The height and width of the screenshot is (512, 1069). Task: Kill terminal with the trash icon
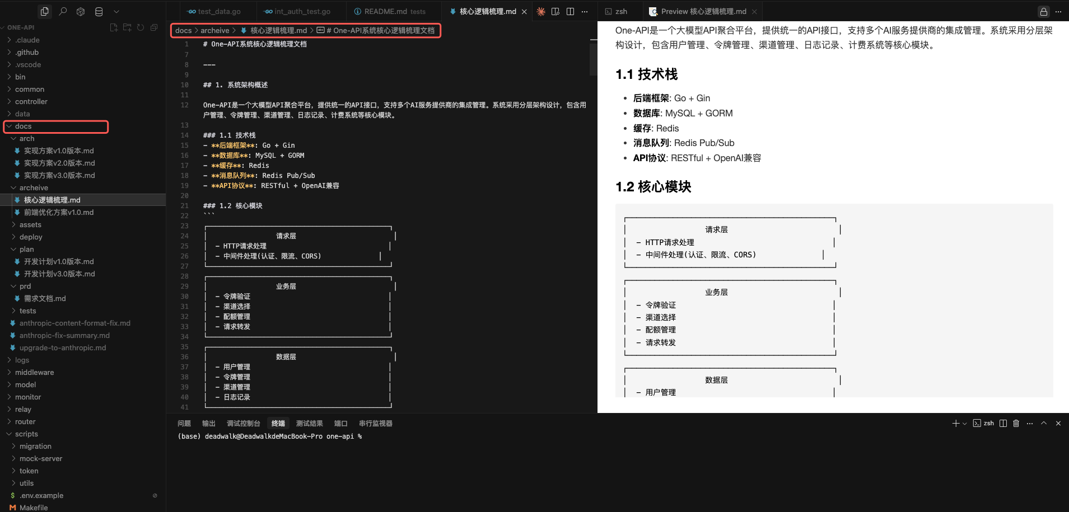coord(1016,423)
